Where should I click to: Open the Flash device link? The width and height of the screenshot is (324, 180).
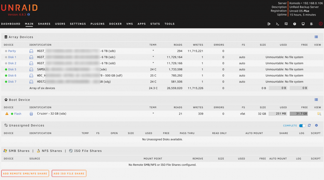pyautogui.click(x=18, y=114)
